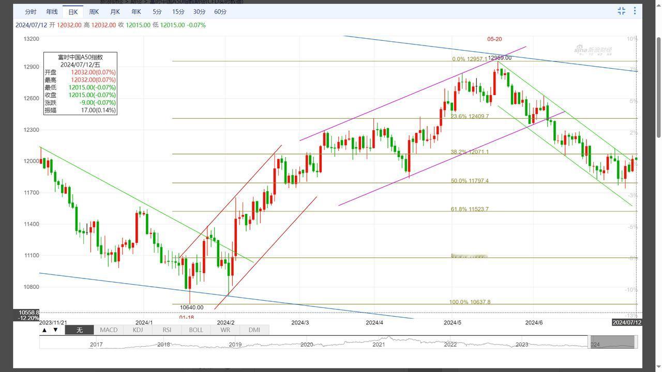Screen dimensions: 662x372
Task: Click the 38.2% 12071.1 Fibonacci label
Action: point(470,152)
